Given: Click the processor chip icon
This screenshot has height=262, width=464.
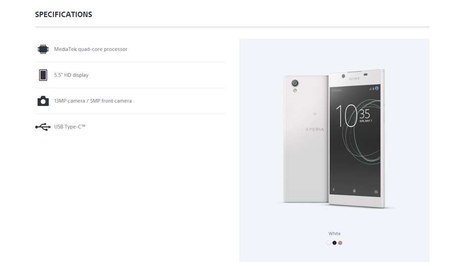Looking at the screenshot, I should 43,49.
